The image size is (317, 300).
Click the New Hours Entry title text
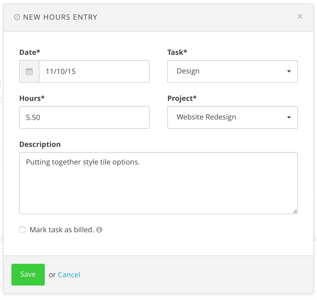(60, 17)
